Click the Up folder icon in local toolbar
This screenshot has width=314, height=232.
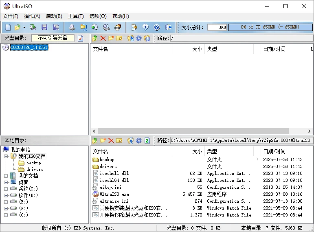95,141
